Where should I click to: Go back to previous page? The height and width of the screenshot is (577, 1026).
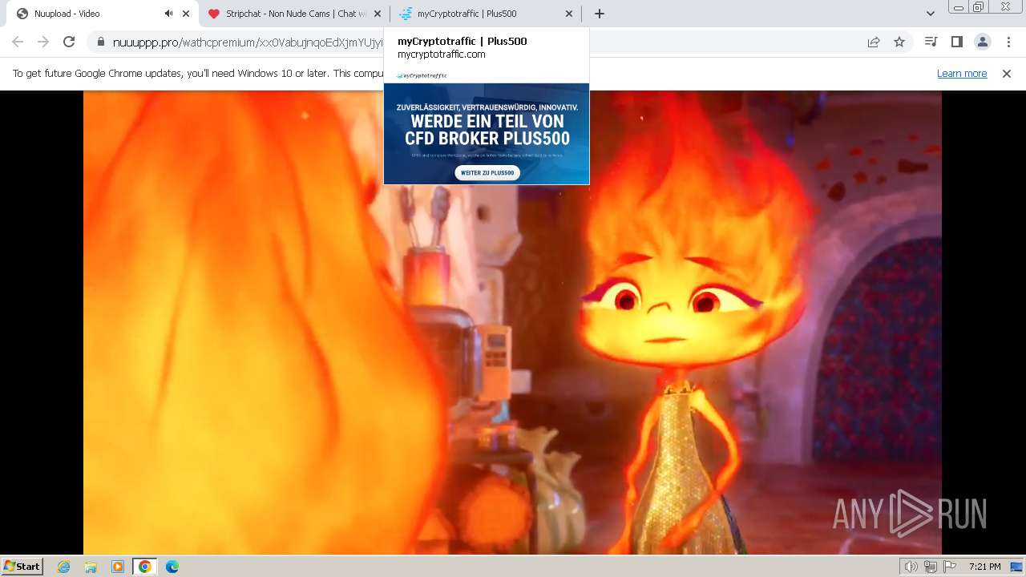pos(18,42)
